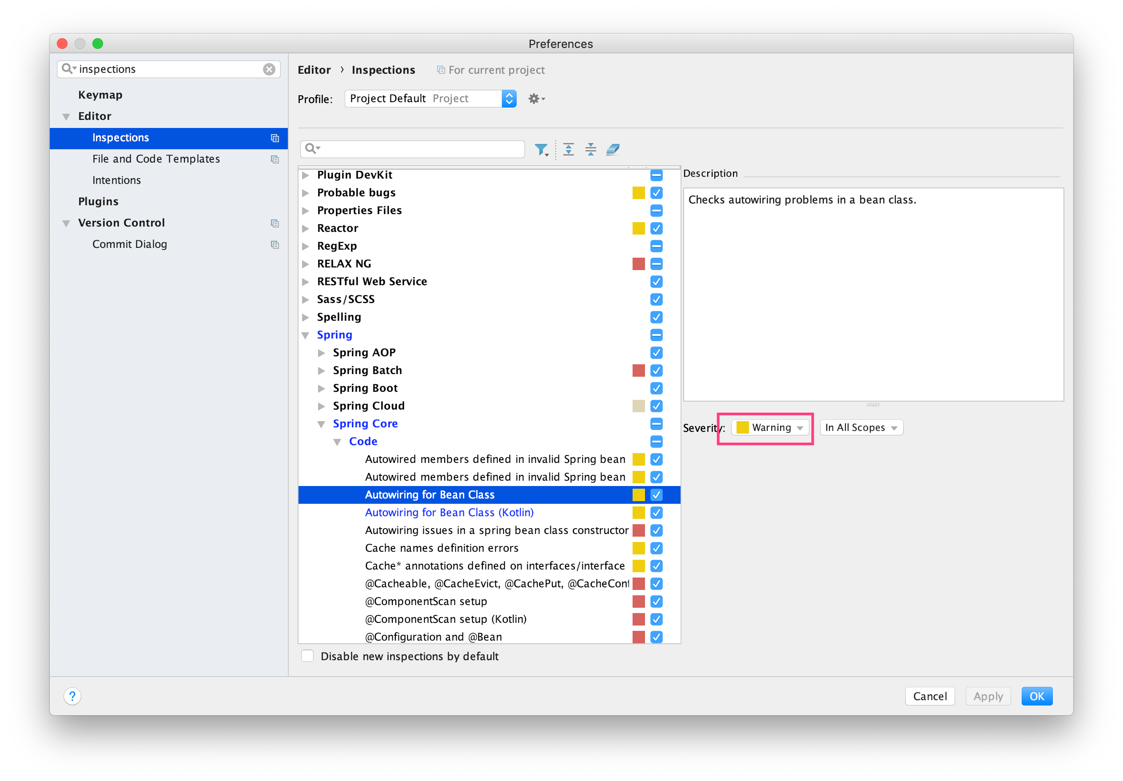
Task: Click project-level icon beside Commit Dialog
Action: tap(275, 244)
